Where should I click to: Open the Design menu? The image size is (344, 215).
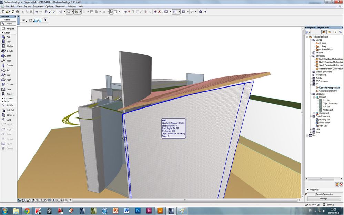(x=27, y=6)
